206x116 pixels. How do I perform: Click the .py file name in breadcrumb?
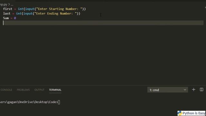tap(4, 5)
